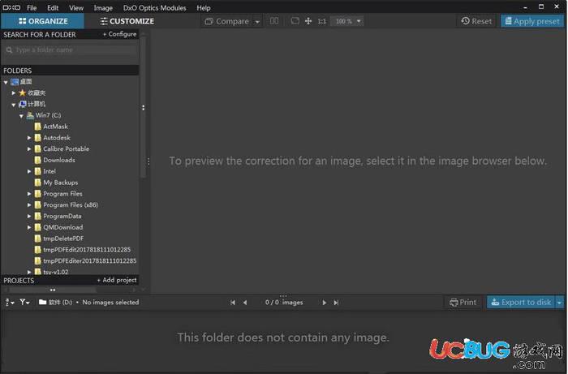568x374 pixels.
Task: Collapse the Win7 (C:) drive node
Action: (21, 116)
